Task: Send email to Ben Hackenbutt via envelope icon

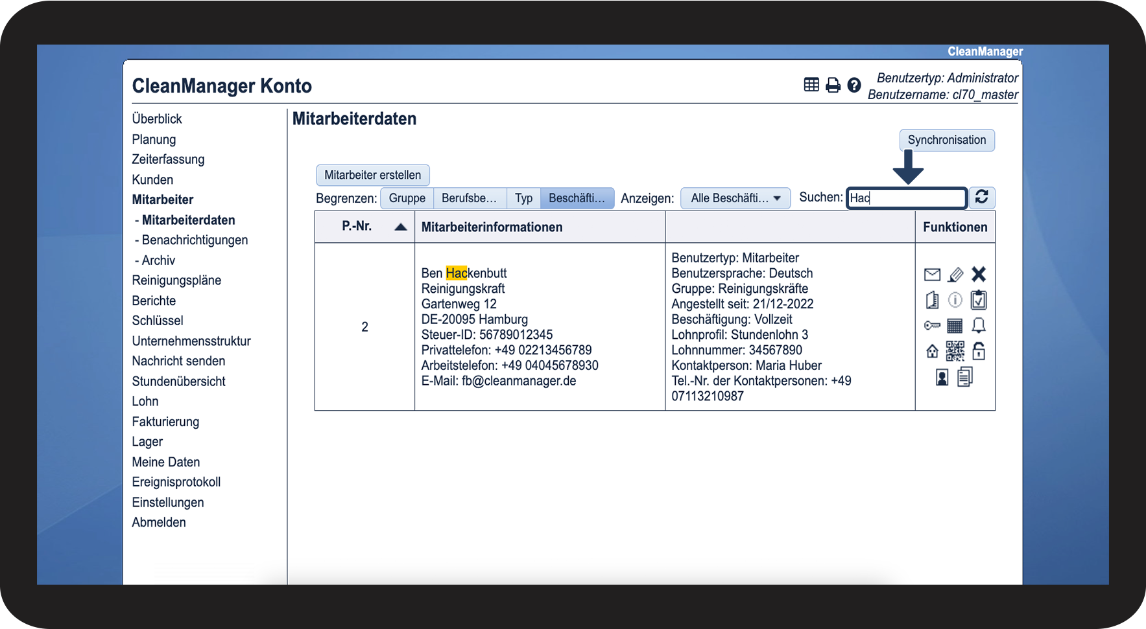Action: 932,275
